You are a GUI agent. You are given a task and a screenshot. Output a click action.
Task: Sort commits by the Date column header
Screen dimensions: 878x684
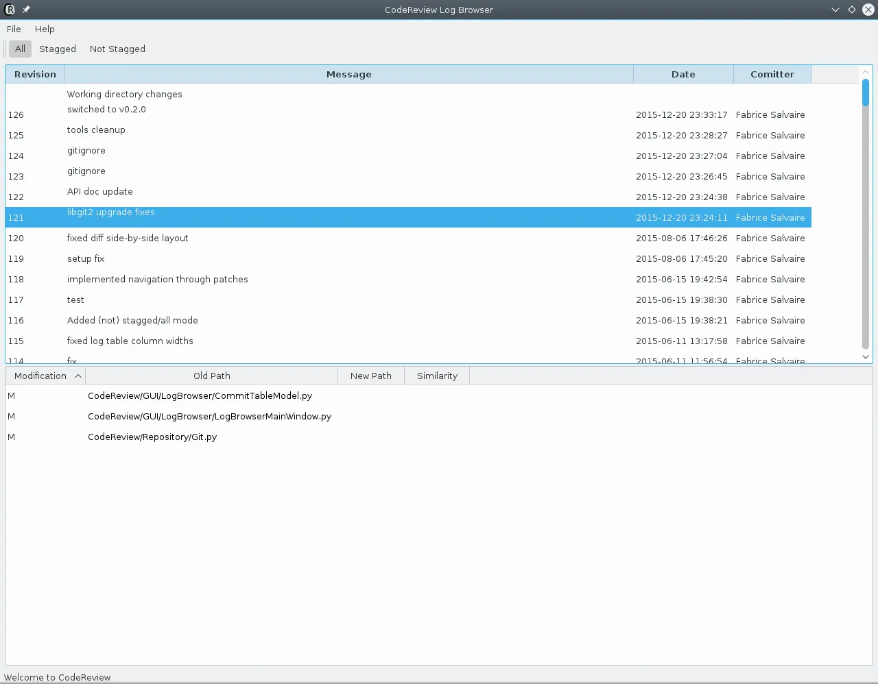tap(683, 74)
